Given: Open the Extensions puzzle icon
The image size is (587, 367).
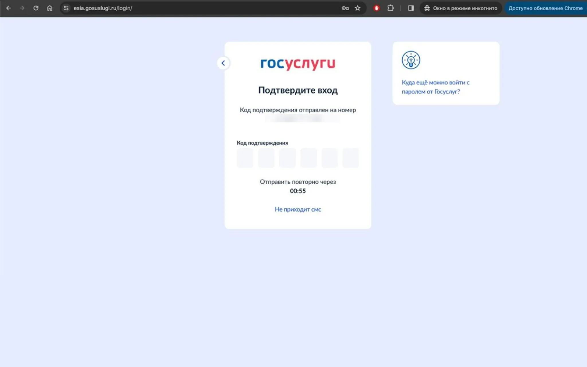Looking at the screenshot, I should (390, 8).
